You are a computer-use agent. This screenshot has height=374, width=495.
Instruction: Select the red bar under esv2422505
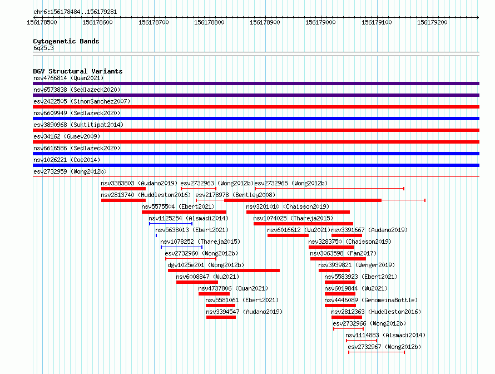coord(256,107)
